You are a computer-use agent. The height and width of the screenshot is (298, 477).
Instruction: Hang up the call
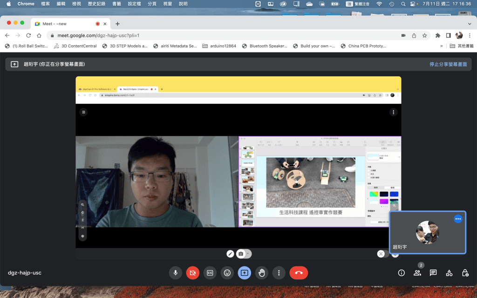299,273
